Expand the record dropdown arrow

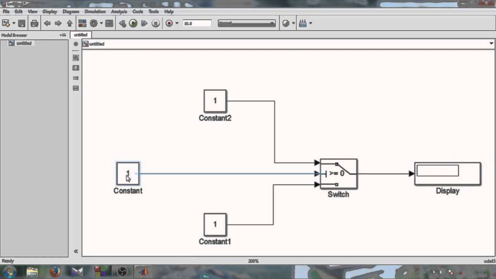coord(177,23)
